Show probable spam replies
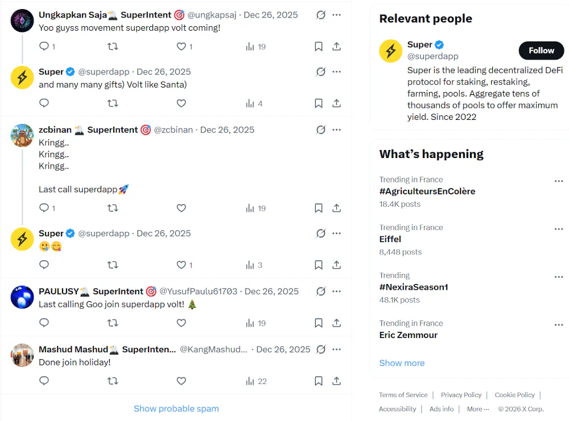Viewport: 569px width, 421px height. 176,409
